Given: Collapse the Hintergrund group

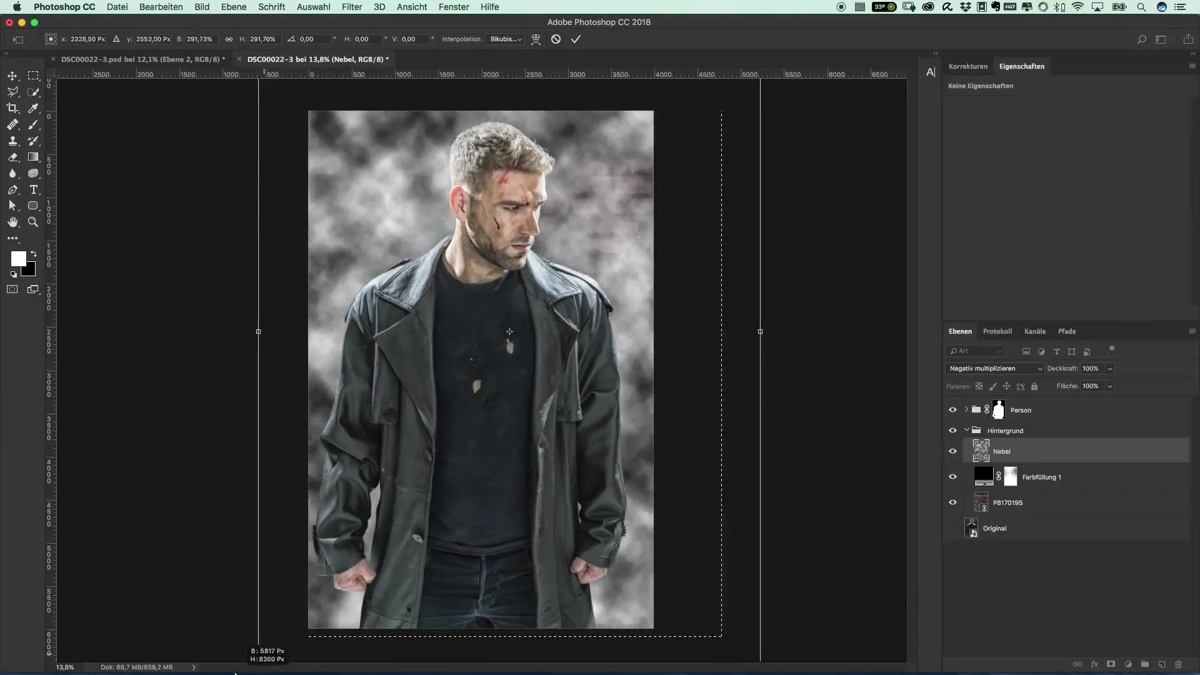Looking at the screenshot, I should (x=966, y=430).
